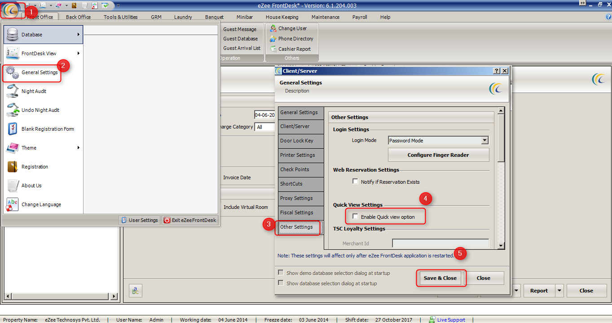
Task: Open the Help ribbon tab
Action: point(385,17)
